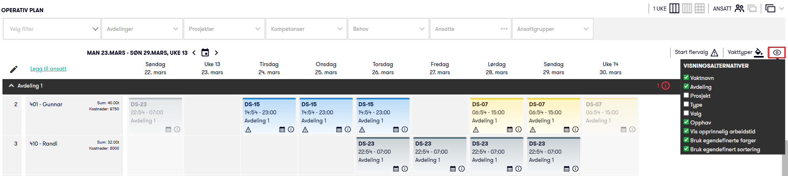Enable the Prosjekt checkbox

pyautogui.click(x=686, y=95)
